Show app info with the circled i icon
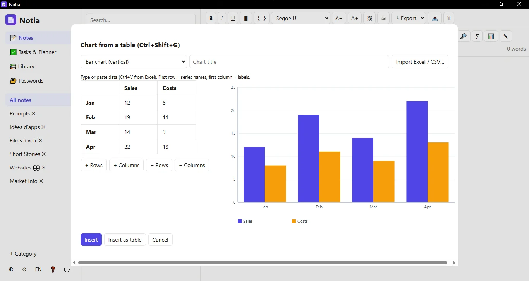The image size is (529, 281). point(67,270)
